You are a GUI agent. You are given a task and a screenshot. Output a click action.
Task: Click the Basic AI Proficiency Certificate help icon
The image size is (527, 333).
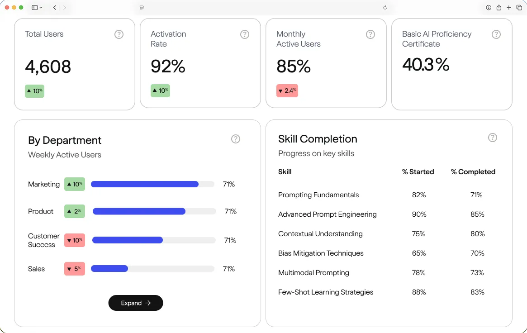496,34
